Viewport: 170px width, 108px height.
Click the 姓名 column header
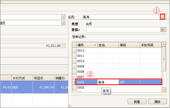(108, 45)
